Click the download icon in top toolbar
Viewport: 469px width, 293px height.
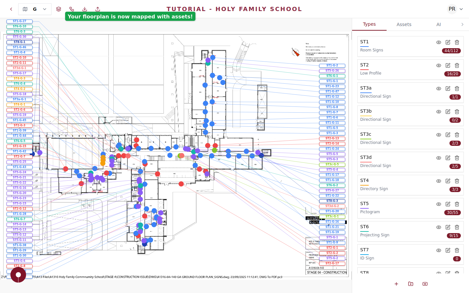coord(85,9)
